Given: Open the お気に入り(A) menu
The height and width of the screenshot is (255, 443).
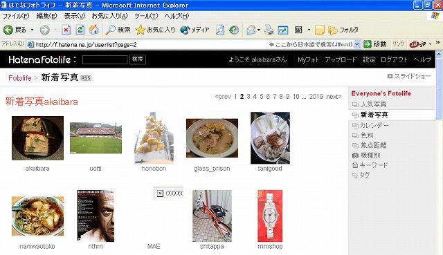Looking at the screenshot, I should pos(109,16).
